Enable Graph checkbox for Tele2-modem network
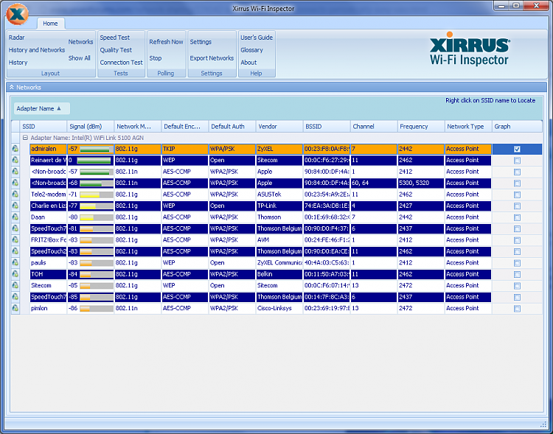The width and height of the screenshot is (553, 434). (517, 195)
